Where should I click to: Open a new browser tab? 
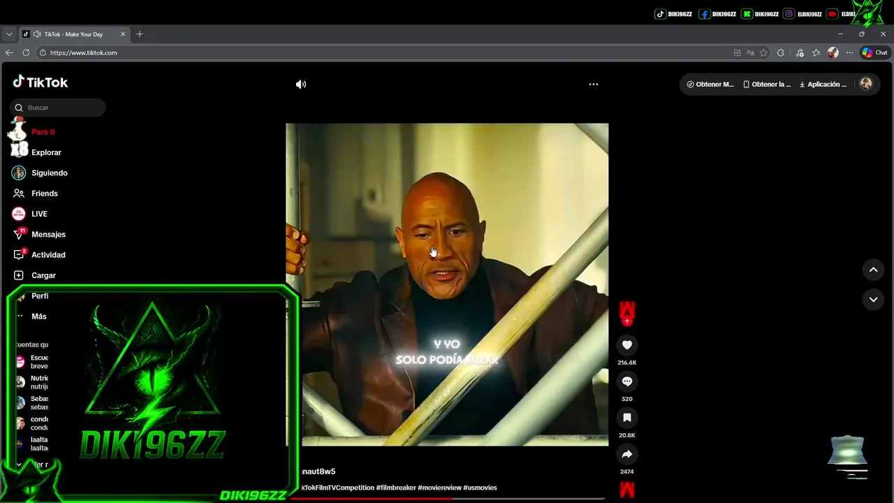(x=140, y=34)
